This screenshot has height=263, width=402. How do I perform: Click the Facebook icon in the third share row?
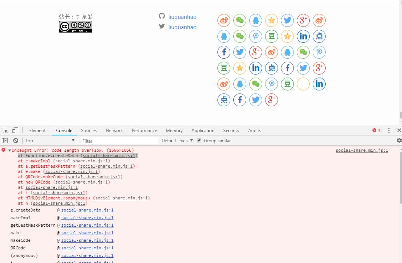[x=224, y=52]
